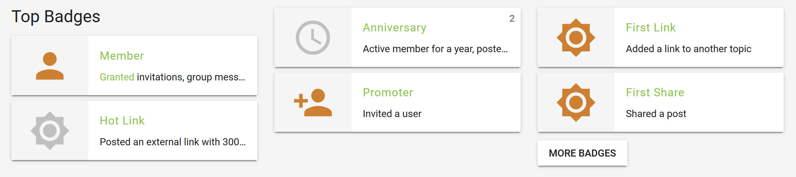Open the Member badge link
Screen dimensions: 796x177
pyautogui.click(x=122, y=56)
